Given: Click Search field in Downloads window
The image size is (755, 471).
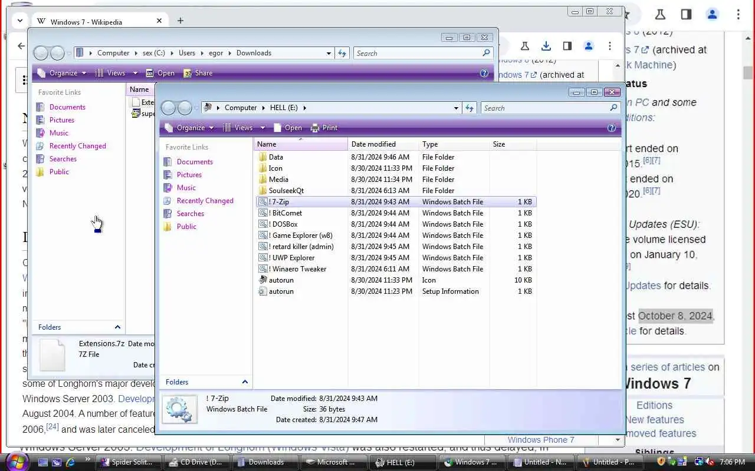Looking at the screenshot, I should pyautogui.click(x=418, y=53).
